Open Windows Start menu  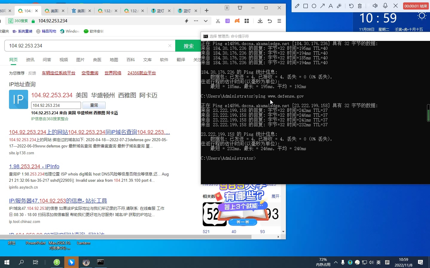coord(7,262)
